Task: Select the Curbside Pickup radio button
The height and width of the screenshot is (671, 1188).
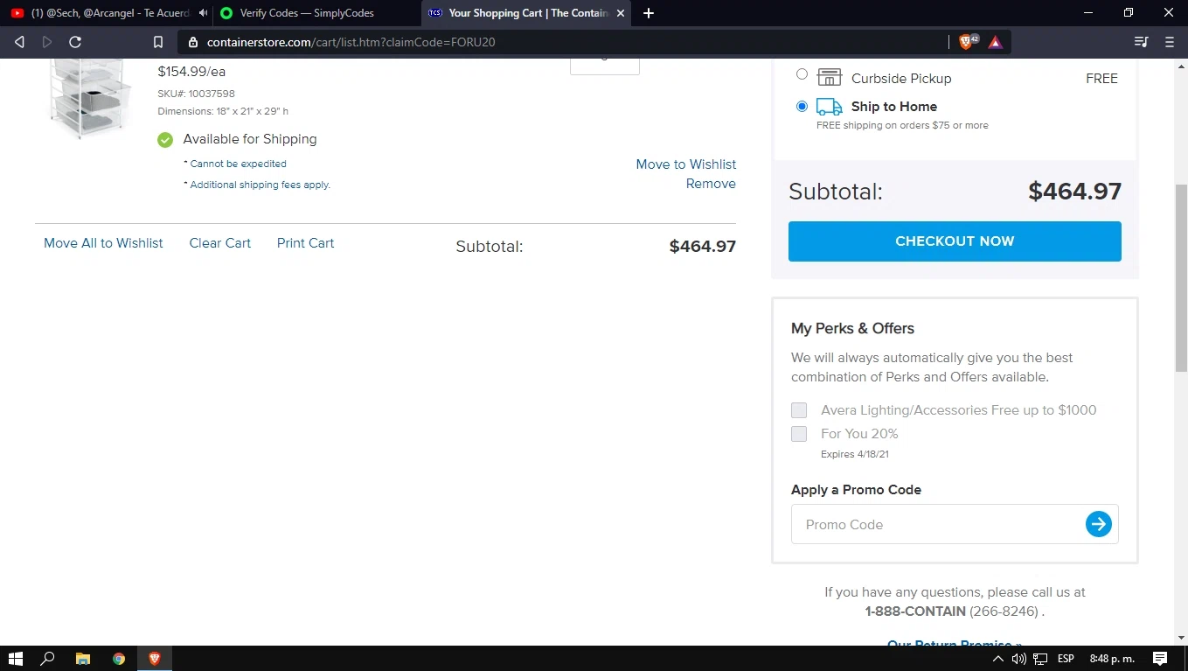Action: [x=802, y=74]
